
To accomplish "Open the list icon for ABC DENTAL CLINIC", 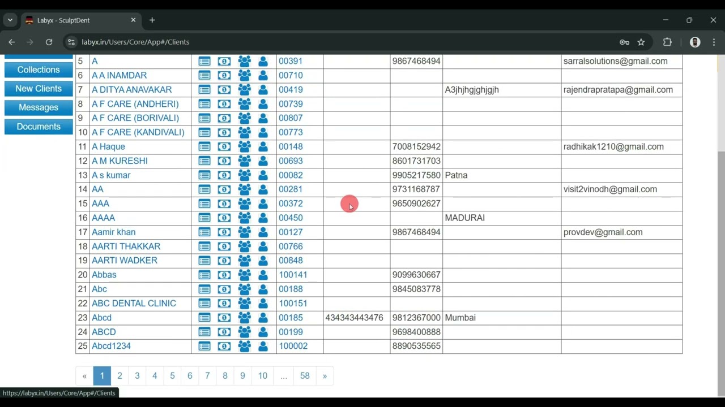I will (x=204, y=304).
